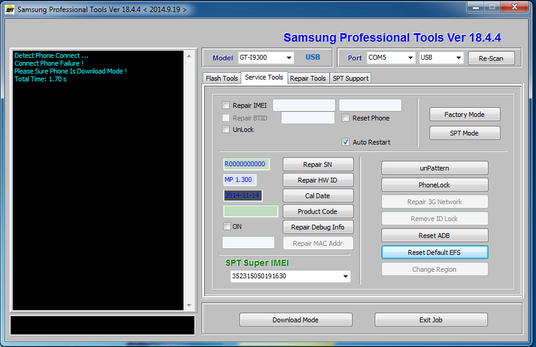Minimize the Samsung Professional Tools window

tap(476, 7)
